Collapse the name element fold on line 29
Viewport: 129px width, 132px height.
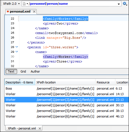tap(17, 52)
